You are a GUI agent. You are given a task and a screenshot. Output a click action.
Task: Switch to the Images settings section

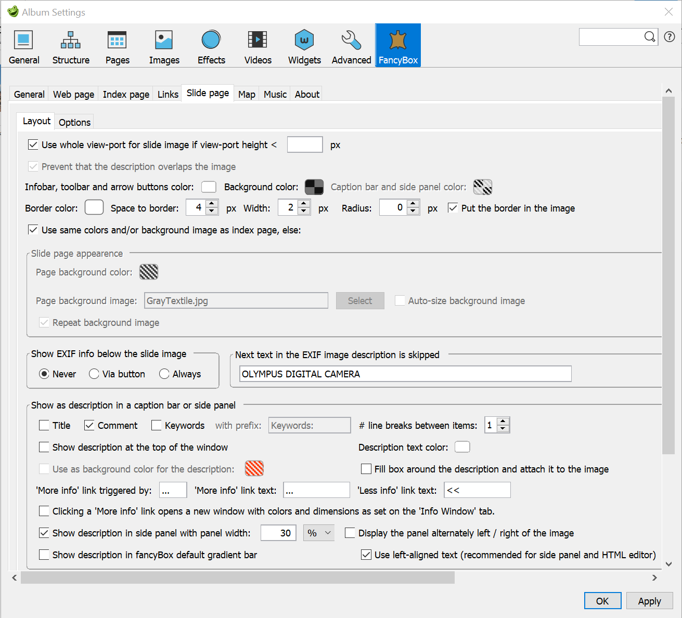(164, 46)
